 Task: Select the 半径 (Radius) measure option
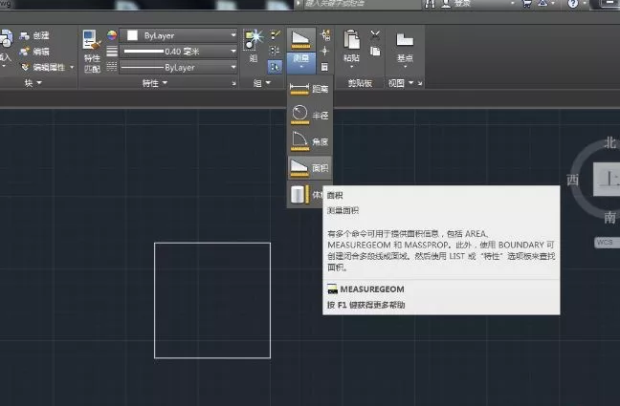[310, 115]
